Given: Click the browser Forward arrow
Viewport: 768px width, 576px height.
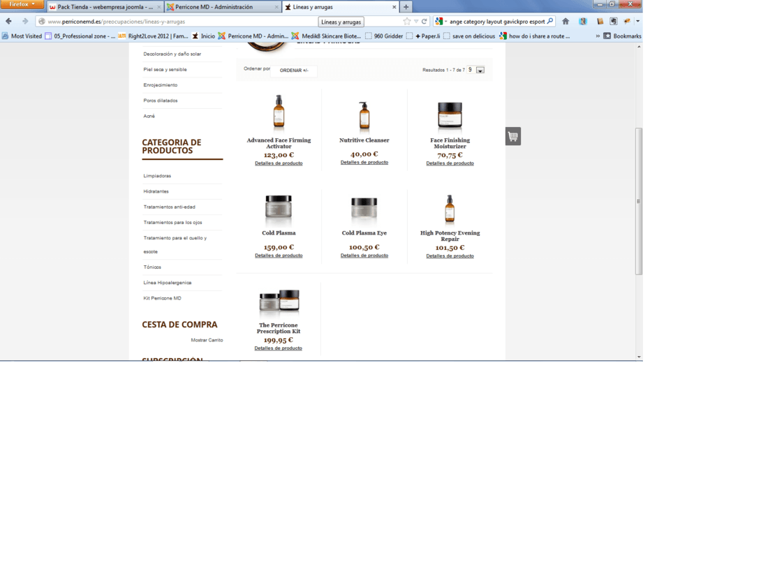Looking at the screenshot, I should point(25,21).
